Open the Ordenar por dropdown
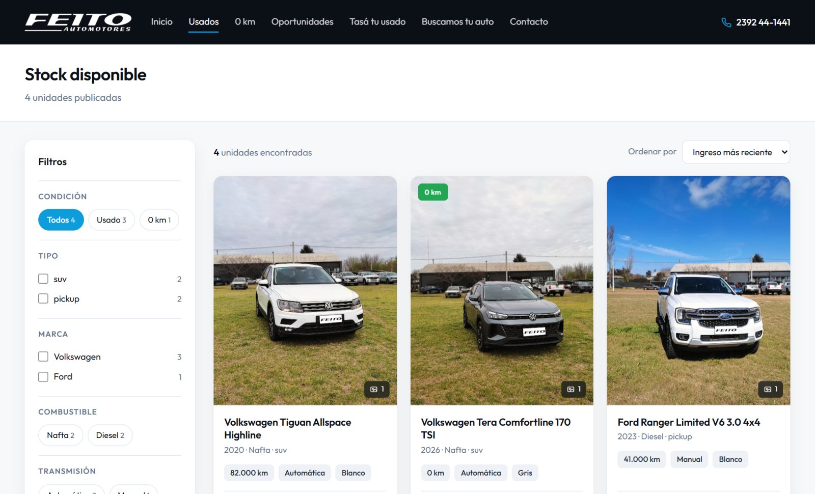Screen dimensions: 815x494 click(x=736, y=152)
